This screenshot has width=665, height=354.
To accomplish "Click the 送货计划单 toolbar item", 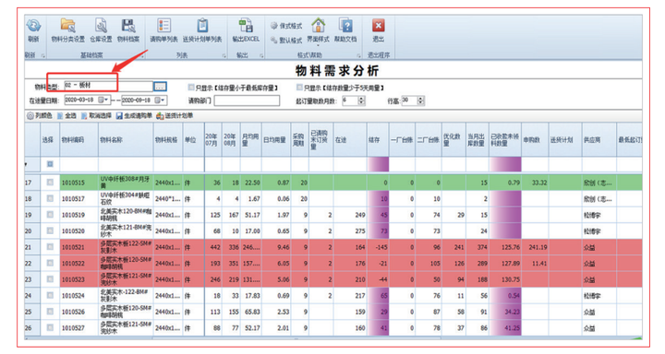I will coord(175,115).
